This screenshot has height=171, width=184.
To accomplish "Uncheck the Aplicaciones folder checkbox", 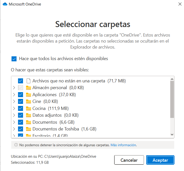I will [21, 95].
